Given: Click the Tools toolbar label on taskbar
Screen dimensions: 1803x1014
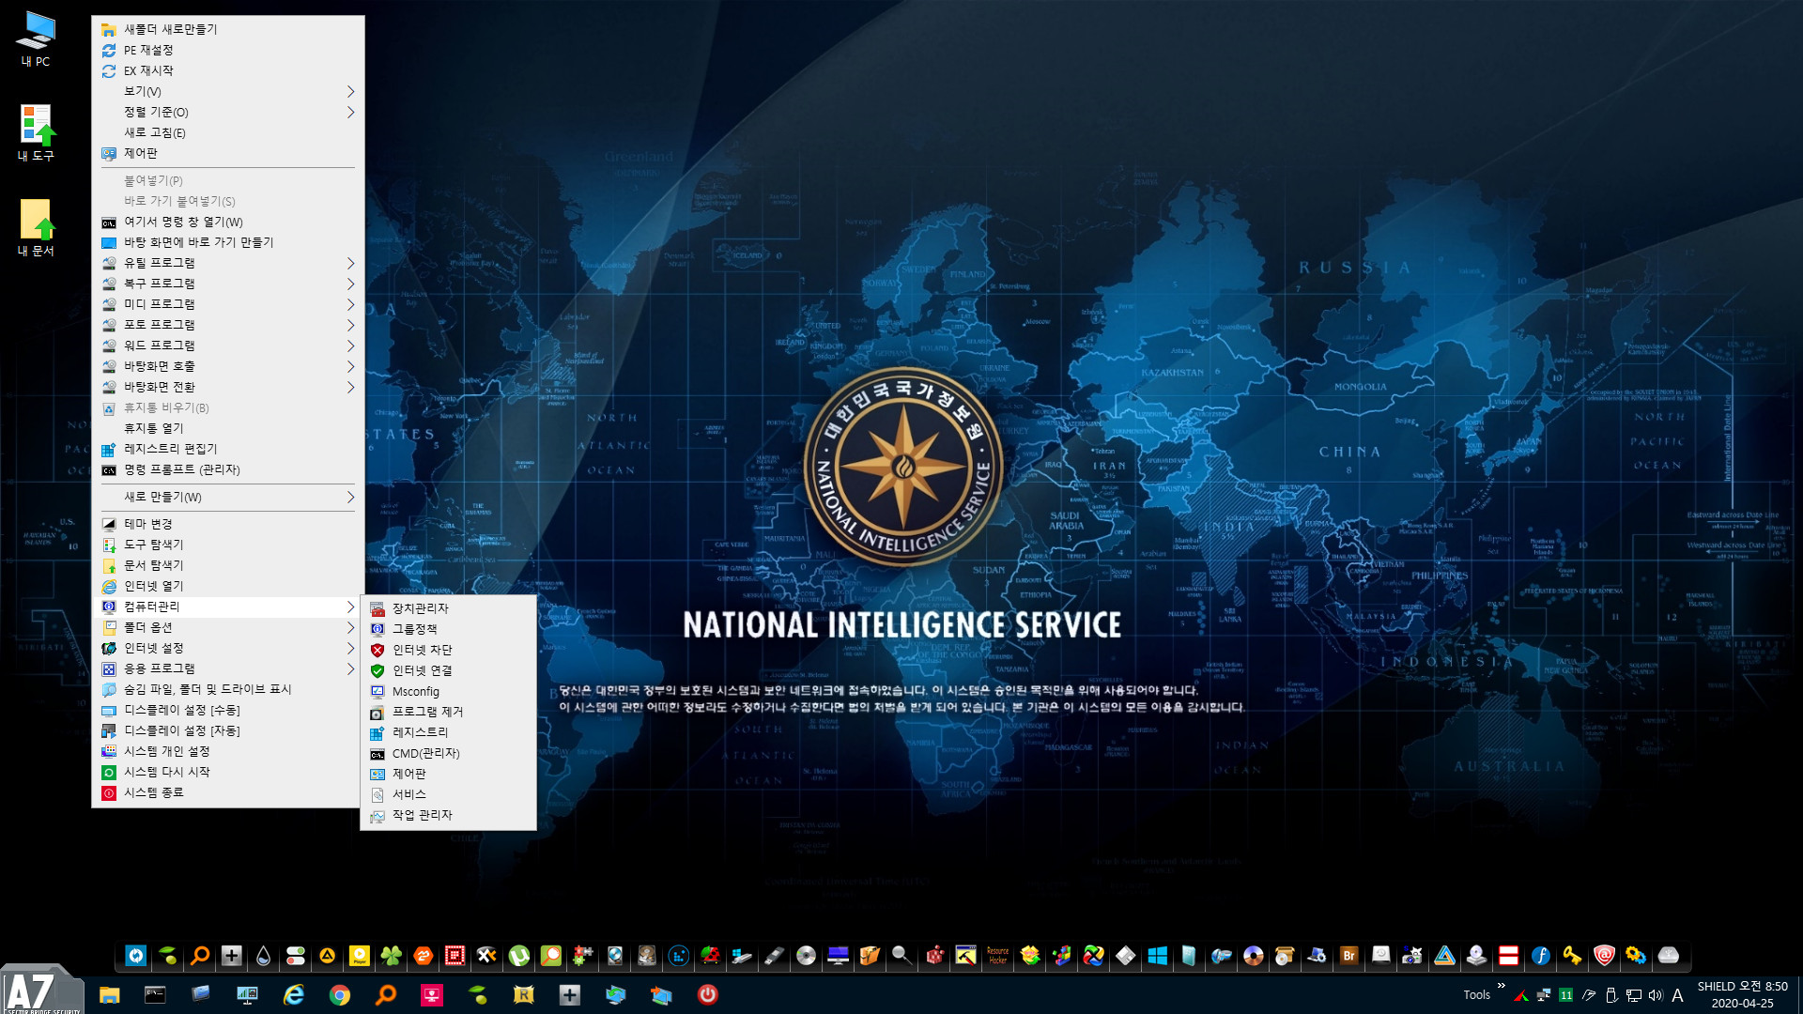Looking at the screenshot, I should 1476,995.
